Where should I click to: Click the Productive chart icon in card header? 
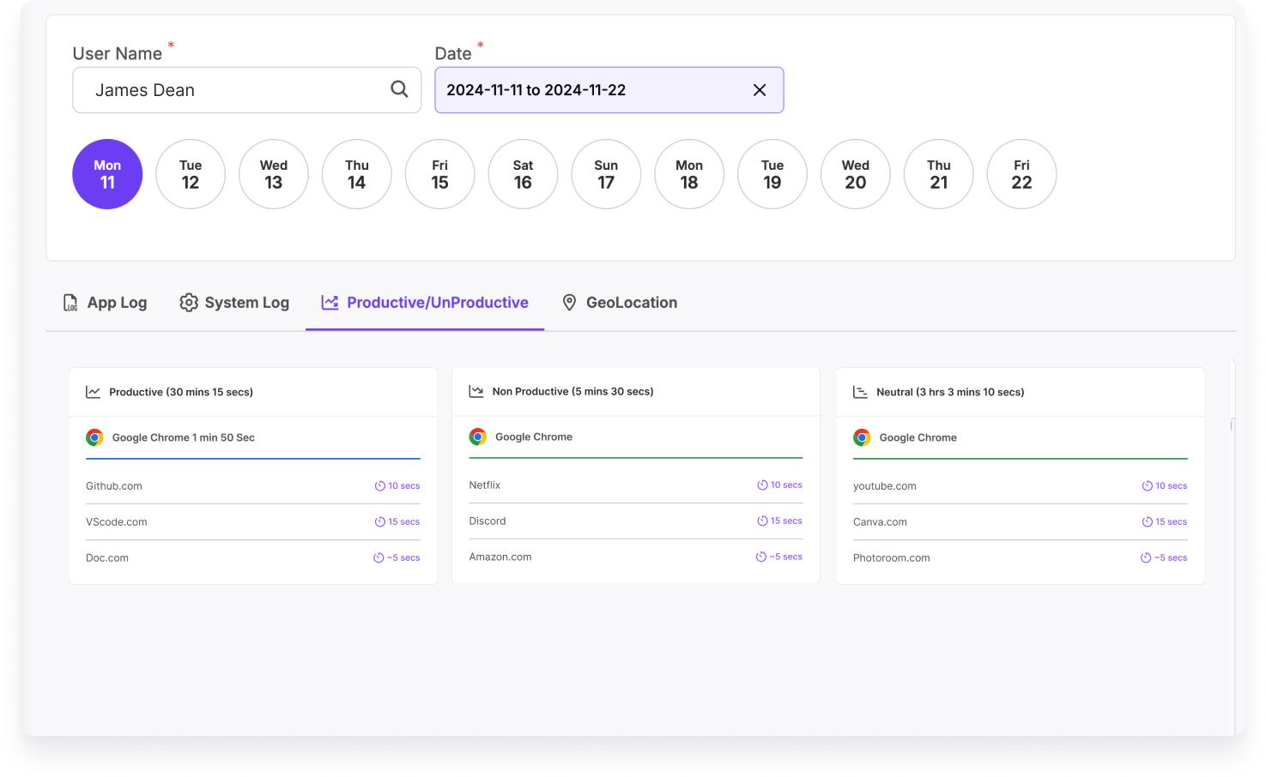pos(94,392)
